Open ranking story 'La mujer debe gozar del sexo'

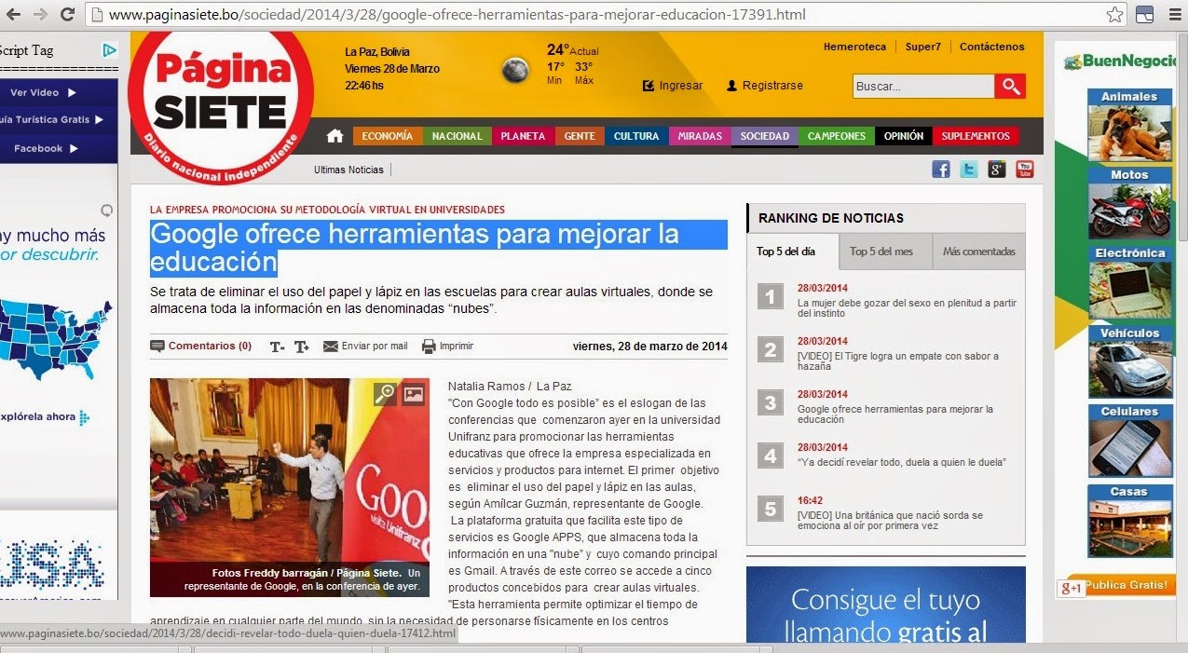coord(907,308)
